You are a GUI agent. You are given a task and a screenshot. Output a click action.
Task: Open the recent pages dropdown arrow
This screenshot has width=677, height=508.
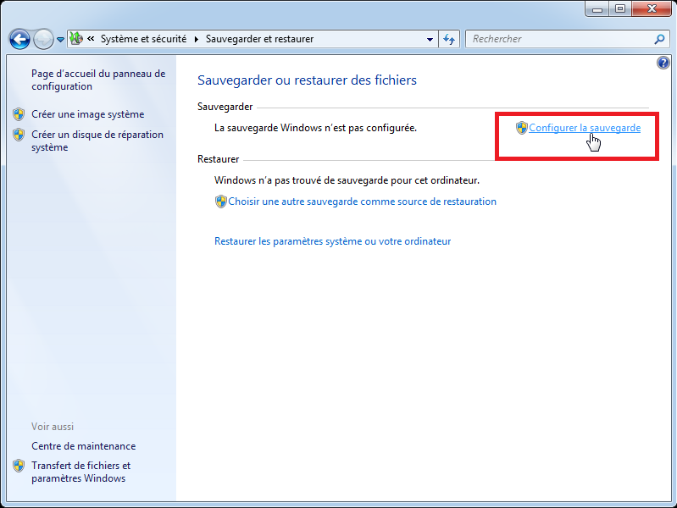pyautogui.click(x=60, y=40)
